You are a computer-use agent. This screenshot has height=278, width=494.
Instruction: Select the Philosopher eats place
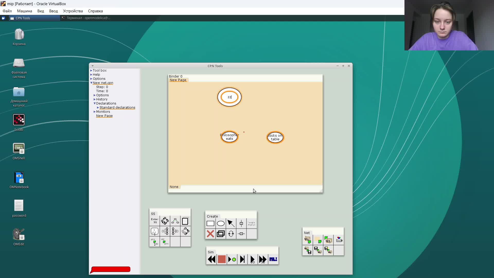coord(230,137)
